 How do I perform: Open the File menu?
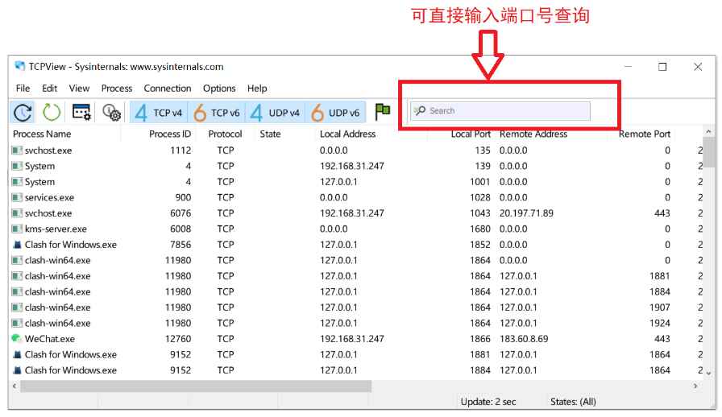tap(23, 89)
